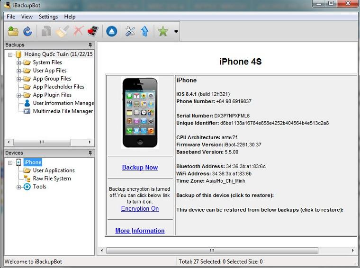Select the System Files tree item
The image size is (360, 268).
coord(47,63)
